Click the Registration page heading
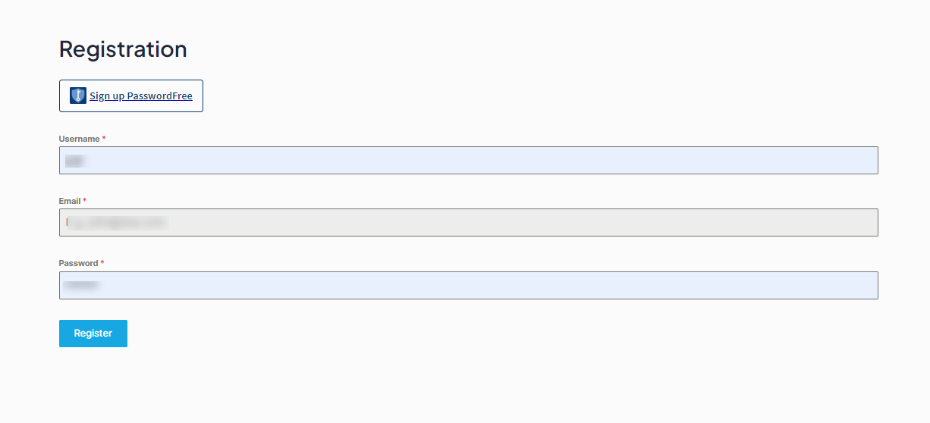 123,49
